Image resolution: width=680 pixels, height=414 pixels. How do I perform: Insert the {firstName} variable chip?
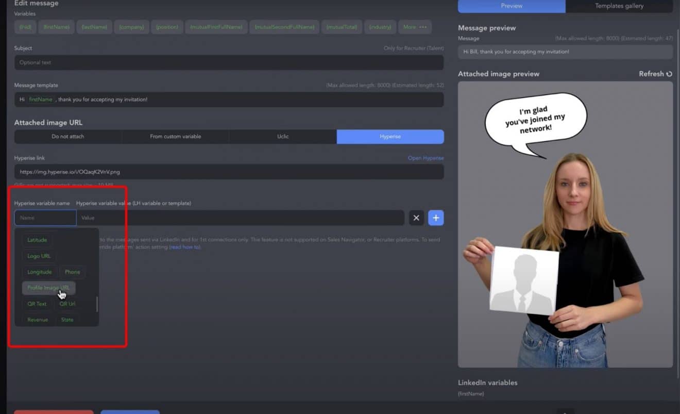click(56, 27)
